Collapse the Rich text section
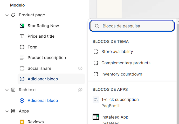This screenshot has height=124, width=179. click(x=7, y=90)
